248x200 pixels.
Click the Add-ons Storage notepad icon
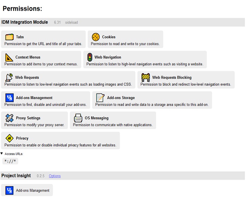[x=100, y=98]
